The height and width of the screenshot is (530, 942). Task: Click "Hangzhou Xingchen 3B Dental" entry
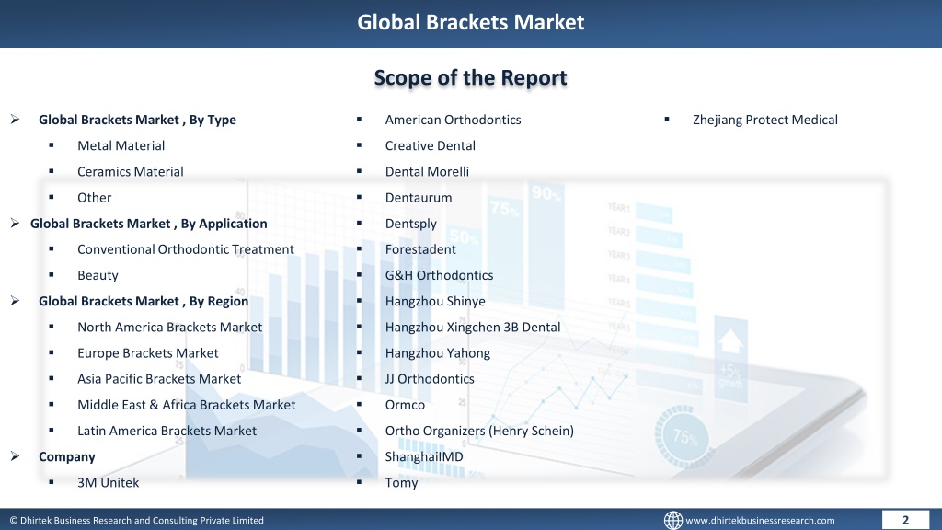[473, 327]
